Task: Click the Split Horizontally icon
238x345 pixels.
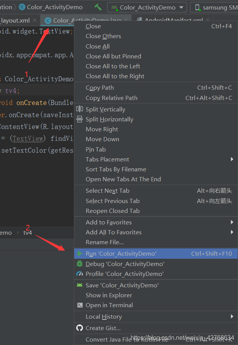Action: click(x=80, y=119)
